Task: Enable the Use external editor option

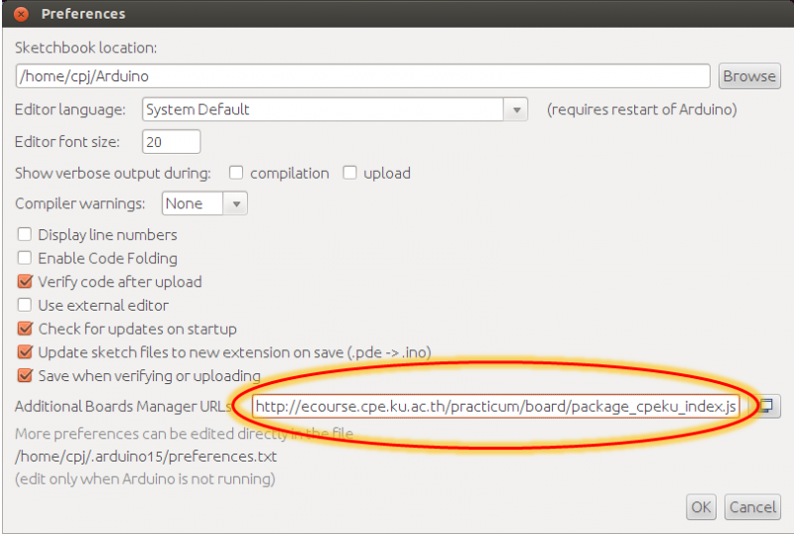Action: (25, 306)
